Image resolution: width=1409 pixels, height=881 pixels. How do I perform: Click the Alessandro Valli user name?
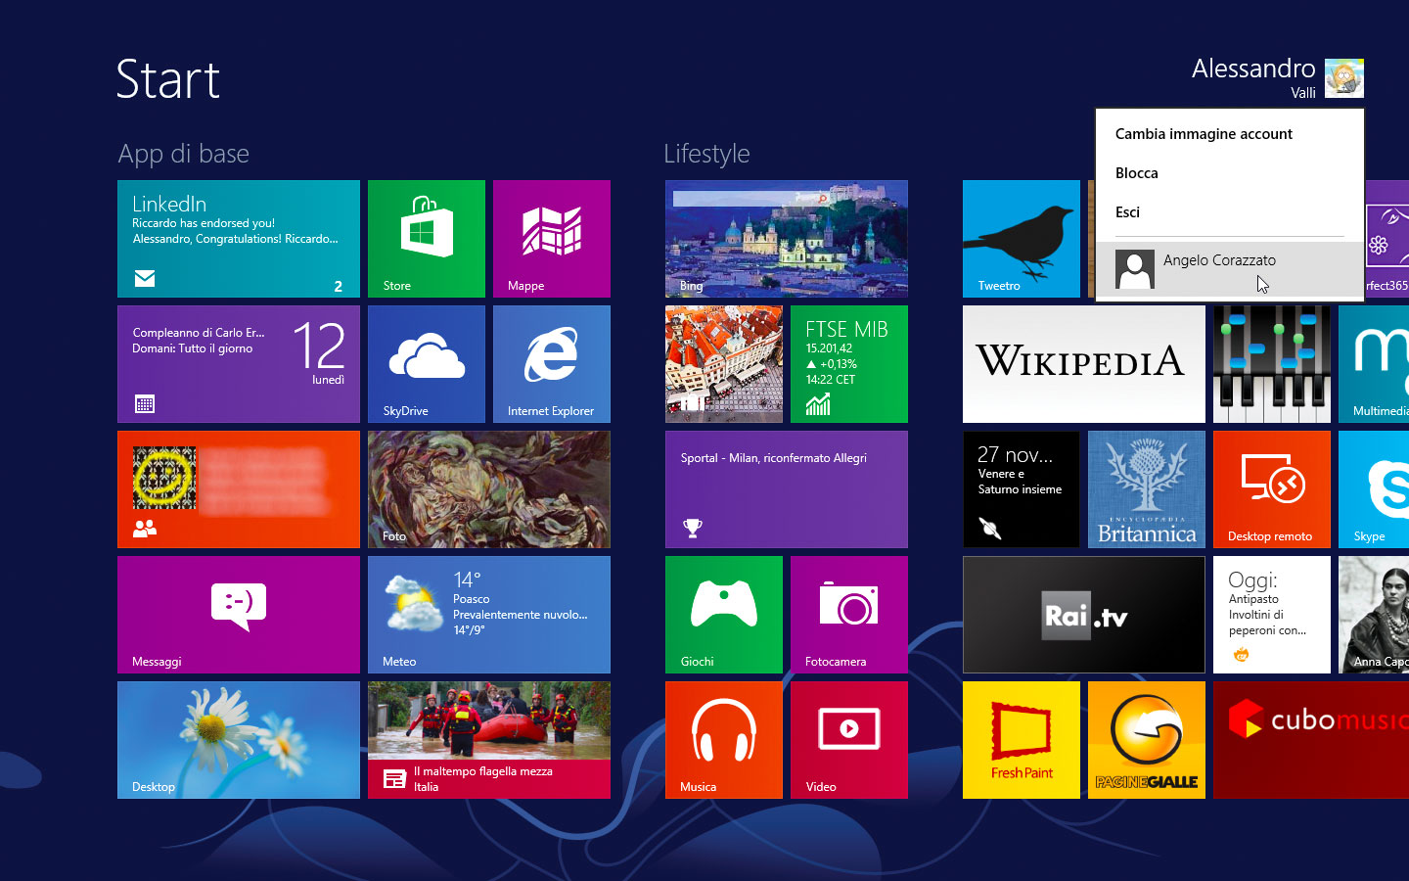1253,77
